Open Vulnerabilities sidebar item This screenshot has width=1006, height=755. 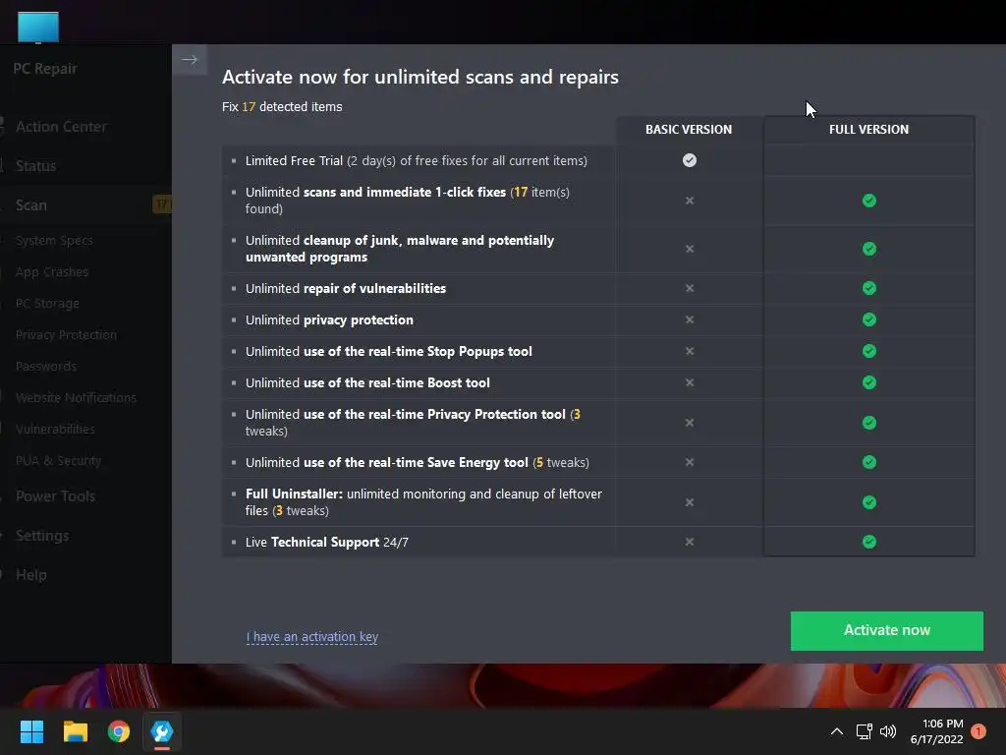[55, 429]
